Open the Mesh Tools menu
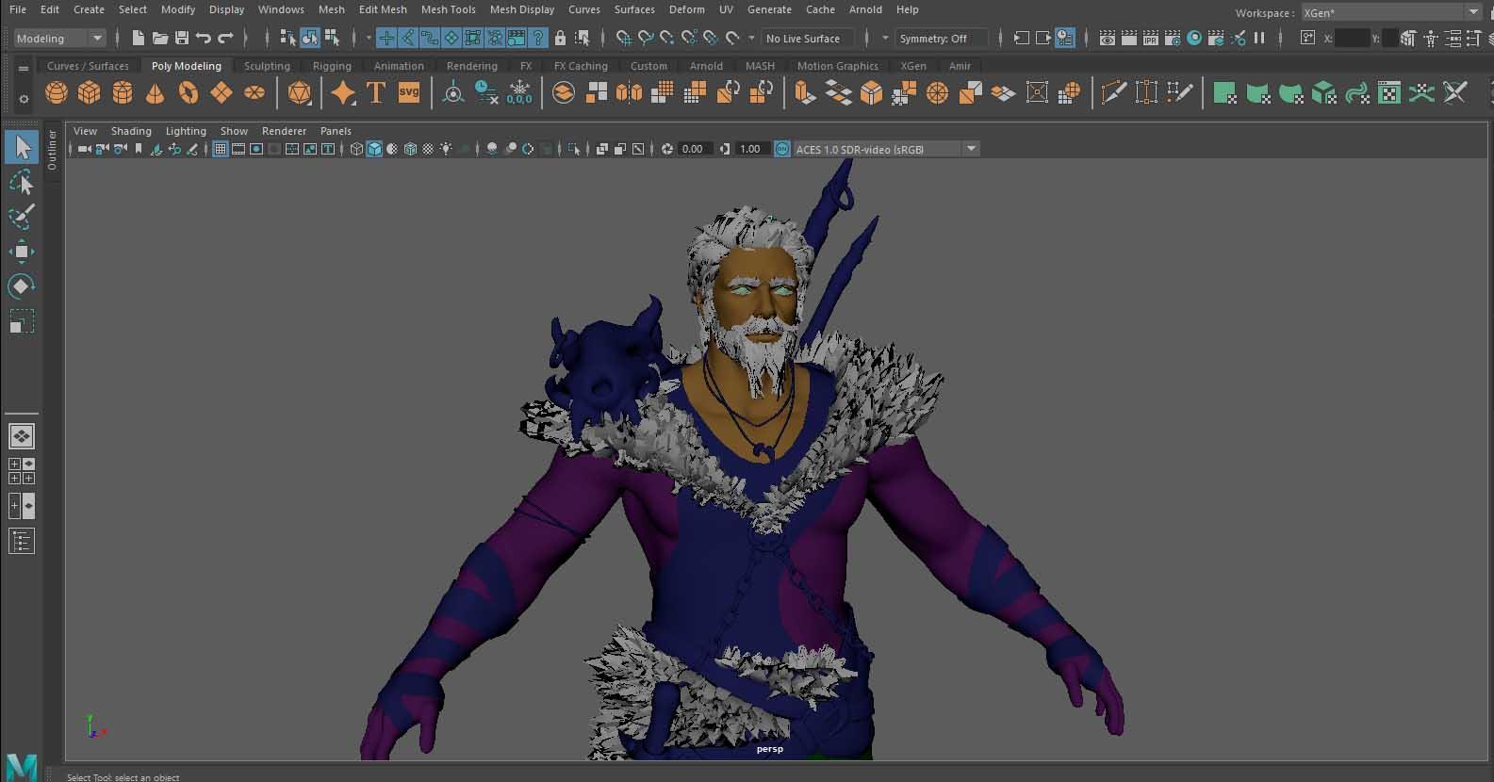 click(448, 9)
